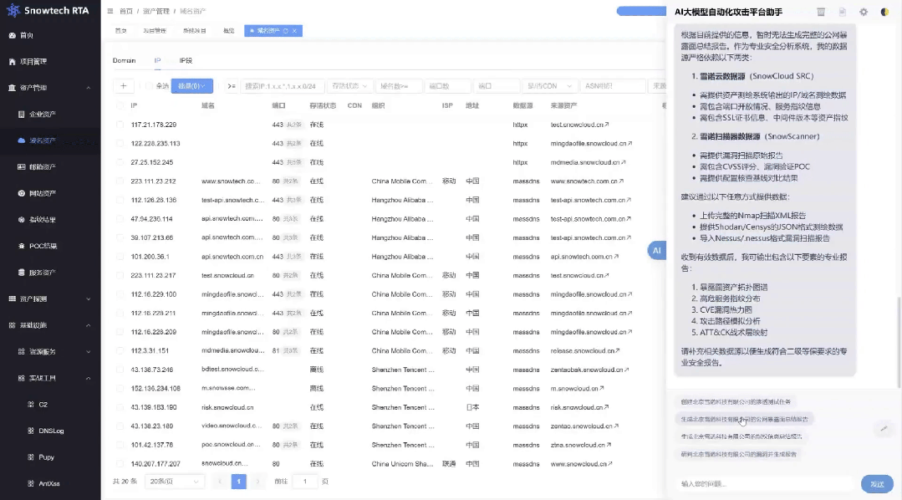902x500 pixels.
Task: Check the row for 47.94.236.114
Action: [120, 218]
